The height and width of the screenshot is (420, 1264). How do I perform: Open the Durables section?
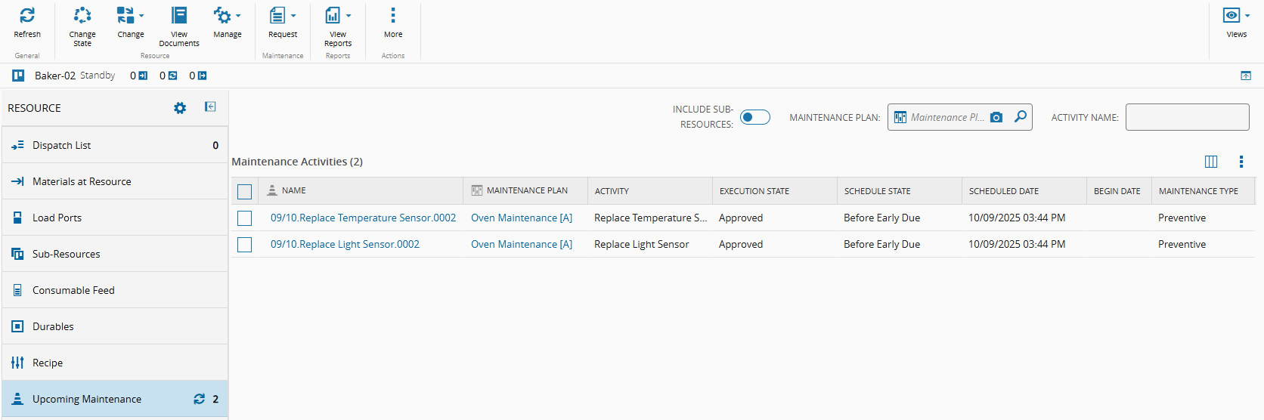point(115,326)
